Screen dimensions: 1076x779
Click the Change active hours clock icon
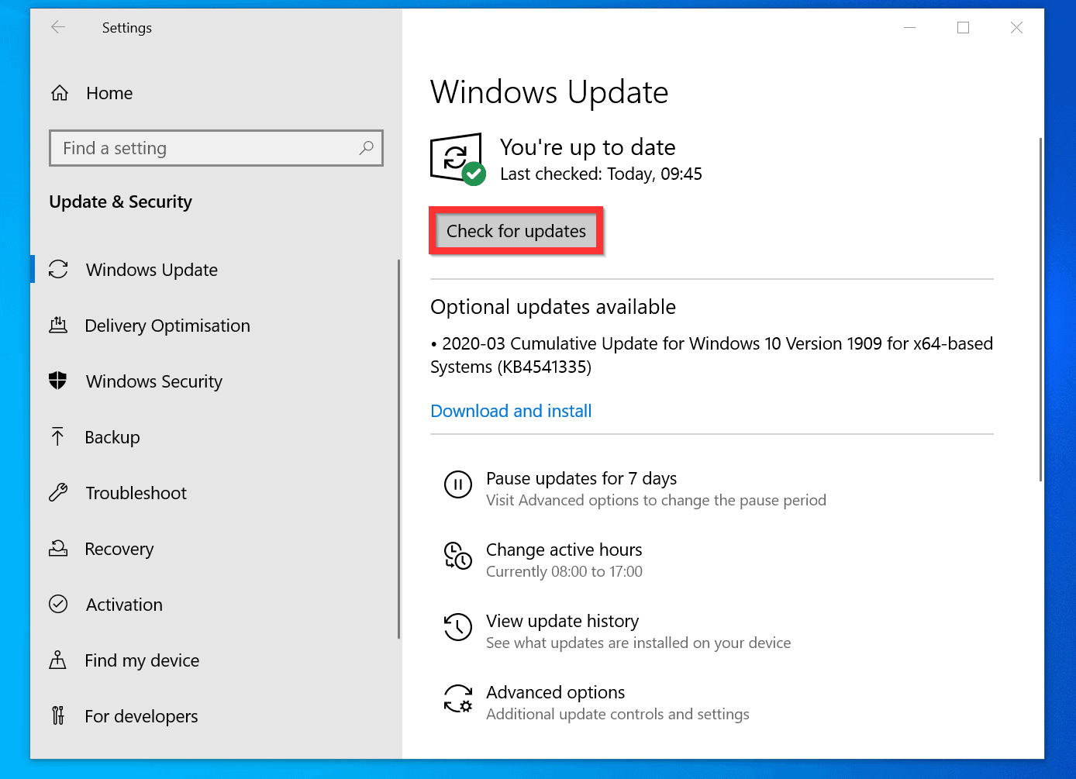(457, 556)
